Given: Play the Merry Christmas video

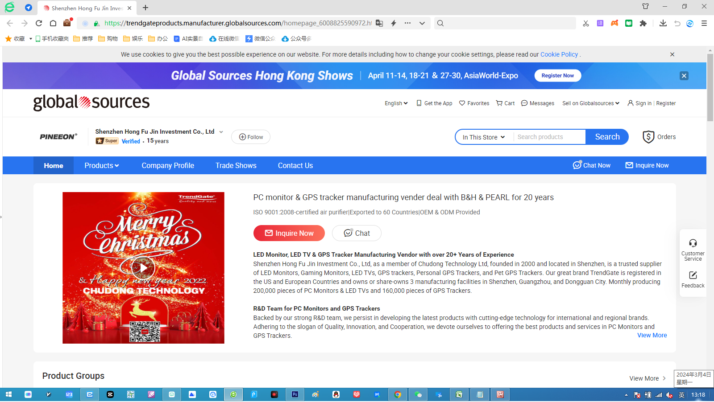Looking at the screenshot, I should 143,268.
